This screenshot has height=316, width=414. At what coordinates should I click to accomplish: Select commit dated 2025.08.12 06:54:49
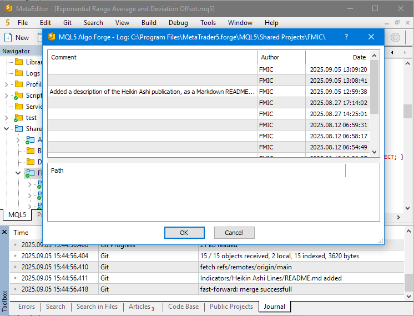[x=209, y=147]
